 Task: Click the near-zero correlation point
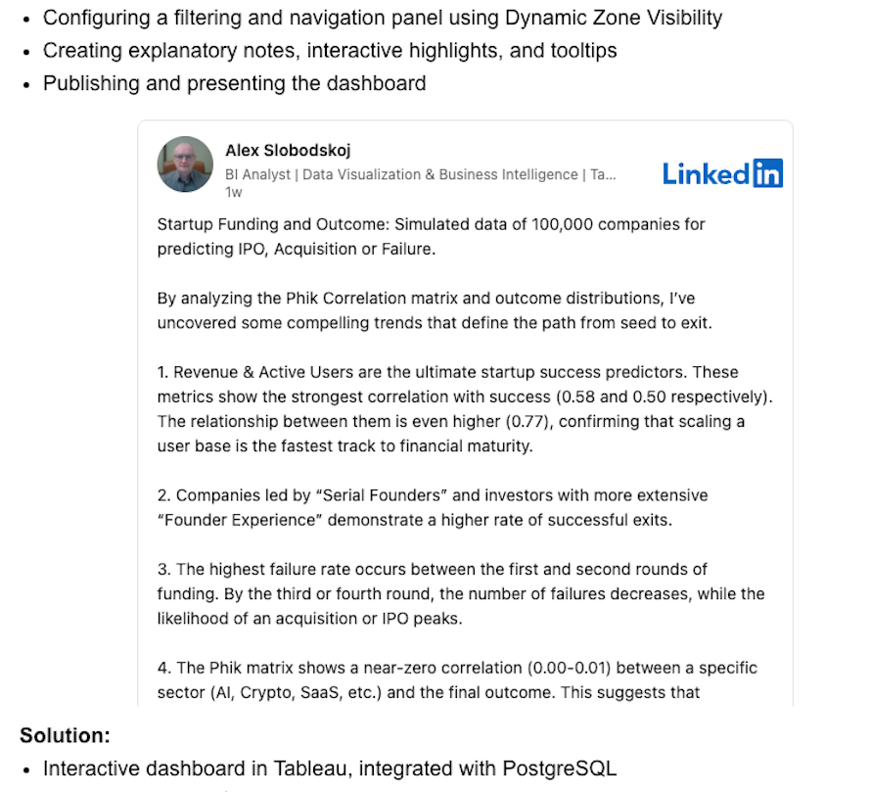pyautogui.click(x=457, y=668)
